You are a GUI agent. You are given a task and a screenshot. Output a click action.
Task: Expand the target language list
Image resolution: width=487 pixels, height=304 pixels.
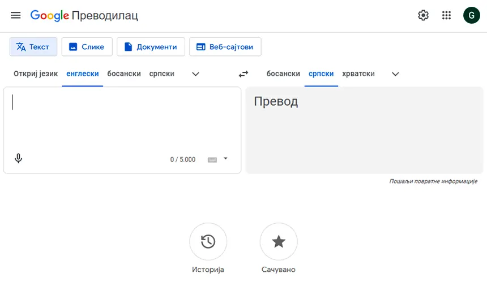click(395, 74)
